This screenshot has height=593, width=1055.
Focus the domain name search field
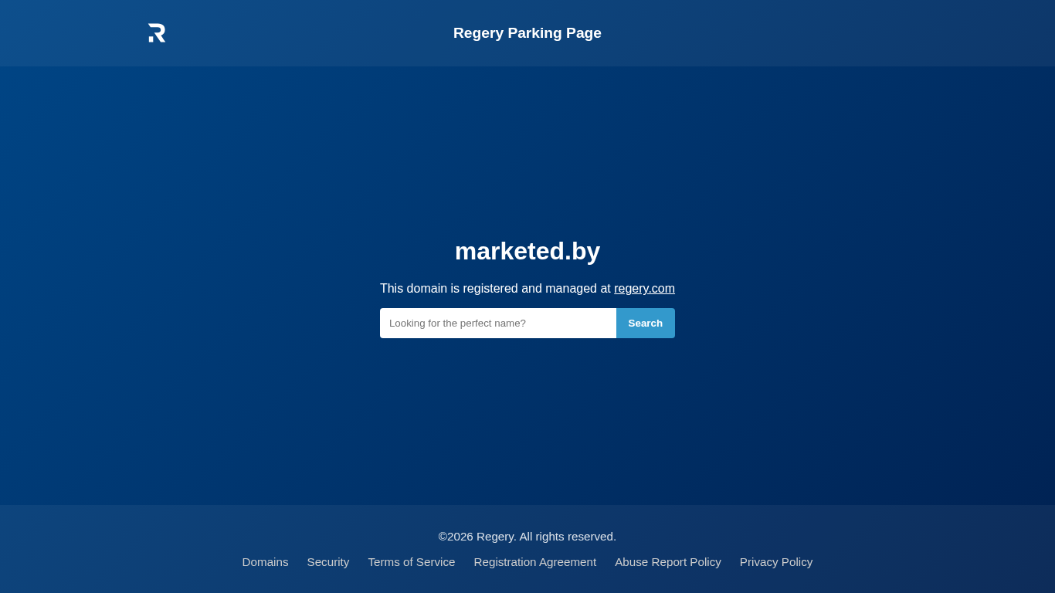tap(498, 323)
